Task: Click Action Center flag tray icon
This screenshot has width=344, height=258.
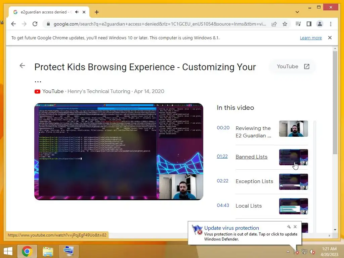Action: click(296, 252)
